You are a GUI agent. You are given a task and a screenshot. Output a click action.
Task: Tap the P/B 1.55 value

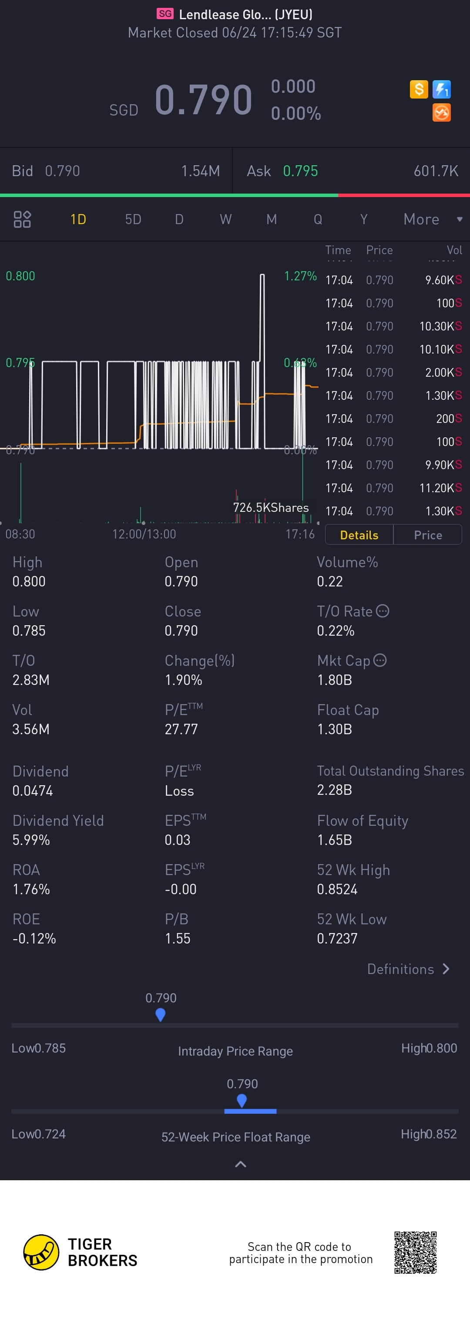178,939
